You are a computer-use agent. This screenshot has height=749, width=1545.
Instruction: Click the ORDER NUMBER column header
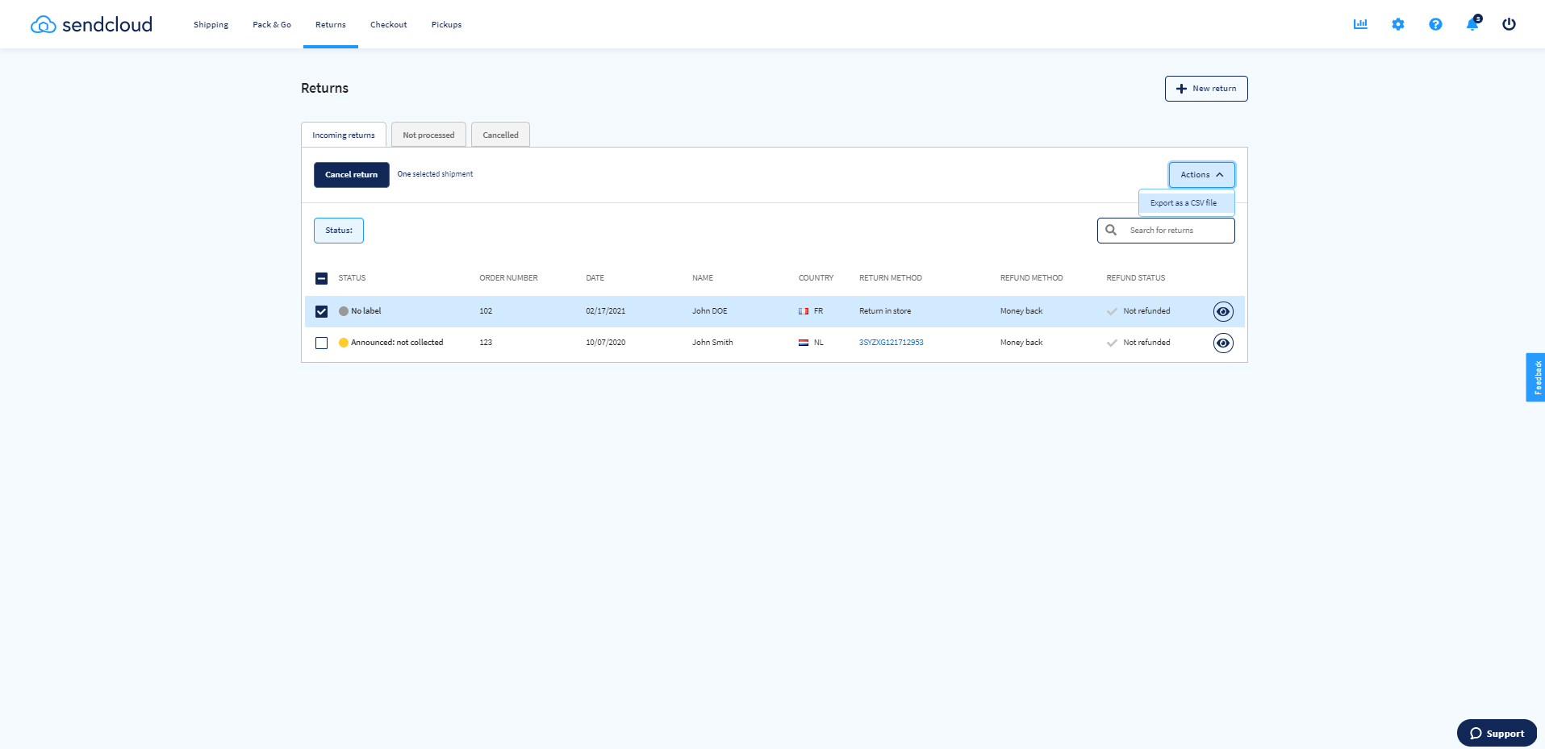pos(508,278)
